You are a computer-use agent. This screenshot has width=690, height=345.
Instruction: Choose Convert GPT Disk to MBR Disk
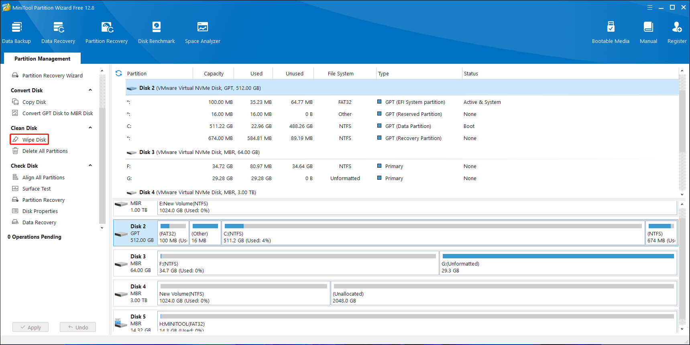(53, 113)
